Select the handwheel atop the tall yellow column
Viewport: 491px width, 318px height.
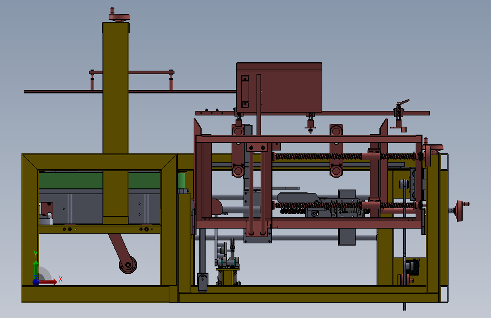[119, 15]
